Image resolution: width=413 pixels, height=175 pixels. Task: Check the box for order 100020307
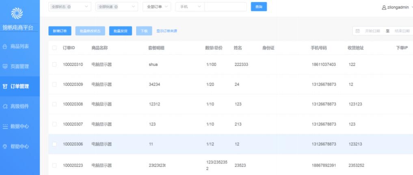pyautogui.click(x=54, y=124)
